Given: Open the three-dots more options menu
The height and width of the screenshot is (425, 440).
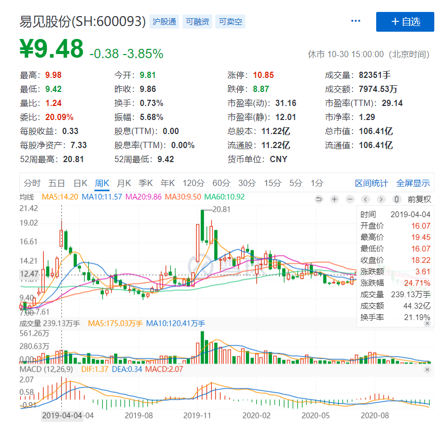Looking at the screenshot, I should pyautogui.click(x=355, y=21).
